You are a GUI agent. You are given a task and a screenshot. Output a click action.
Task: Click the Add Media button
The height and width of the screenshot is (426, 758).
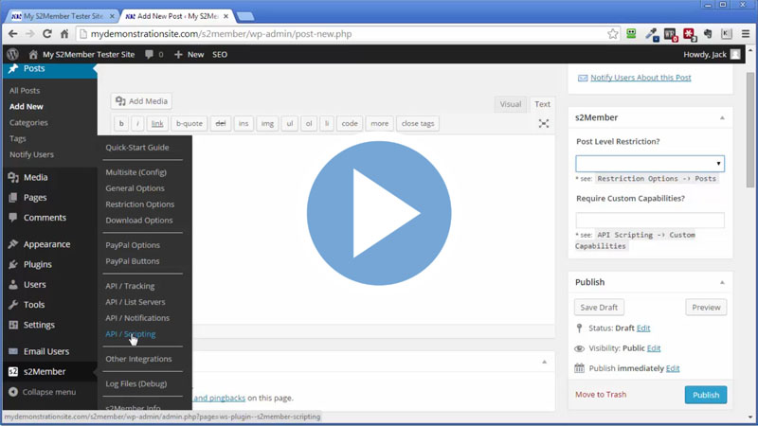(x=141, y=101)
